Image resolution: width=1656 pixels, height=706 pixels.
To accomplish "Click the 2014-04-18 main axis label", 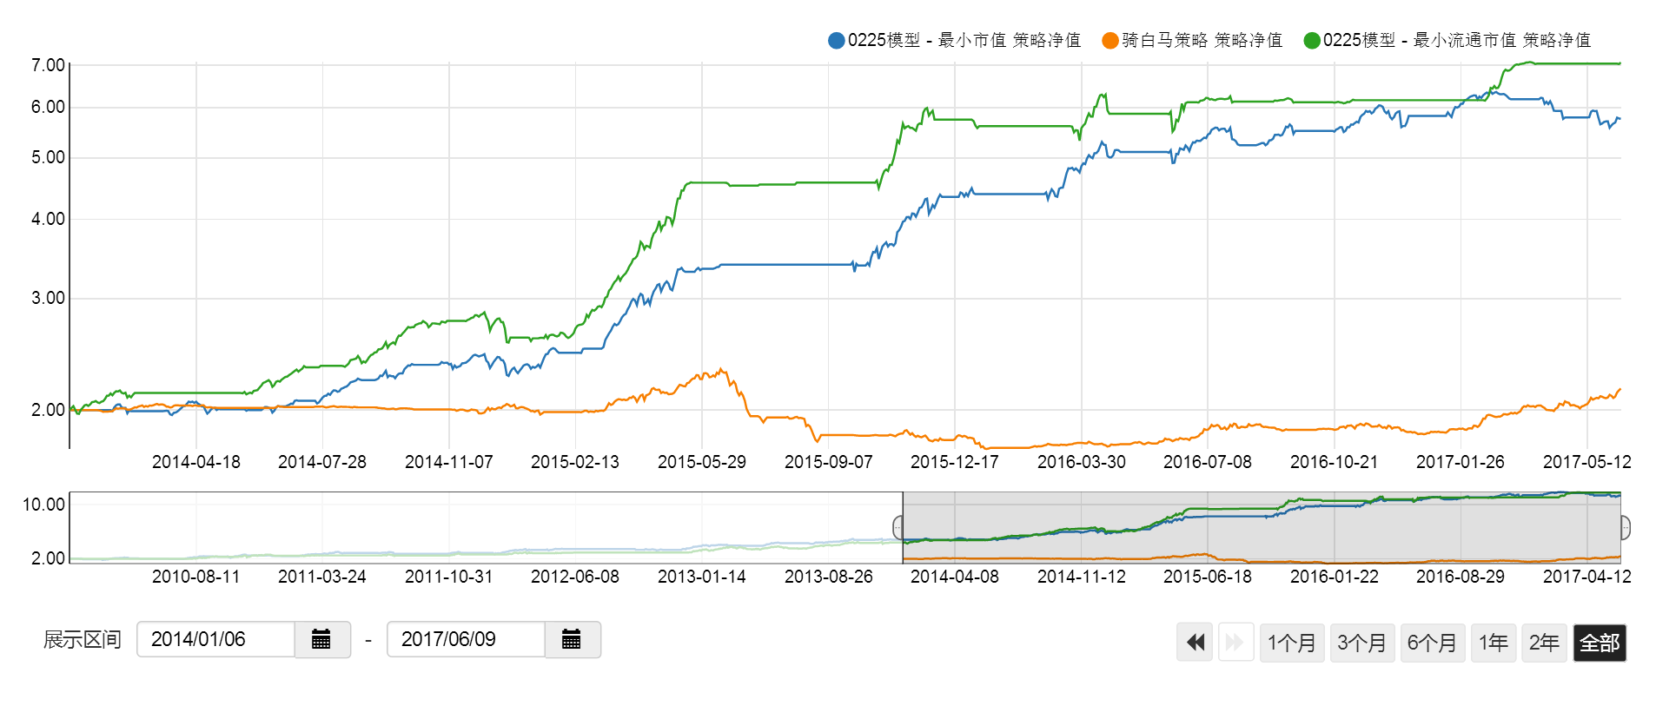I will (196, 462).
